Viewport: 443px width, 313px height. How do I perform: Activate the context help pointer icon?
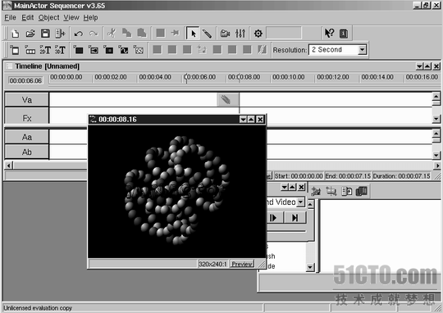(x=329, y=34)
